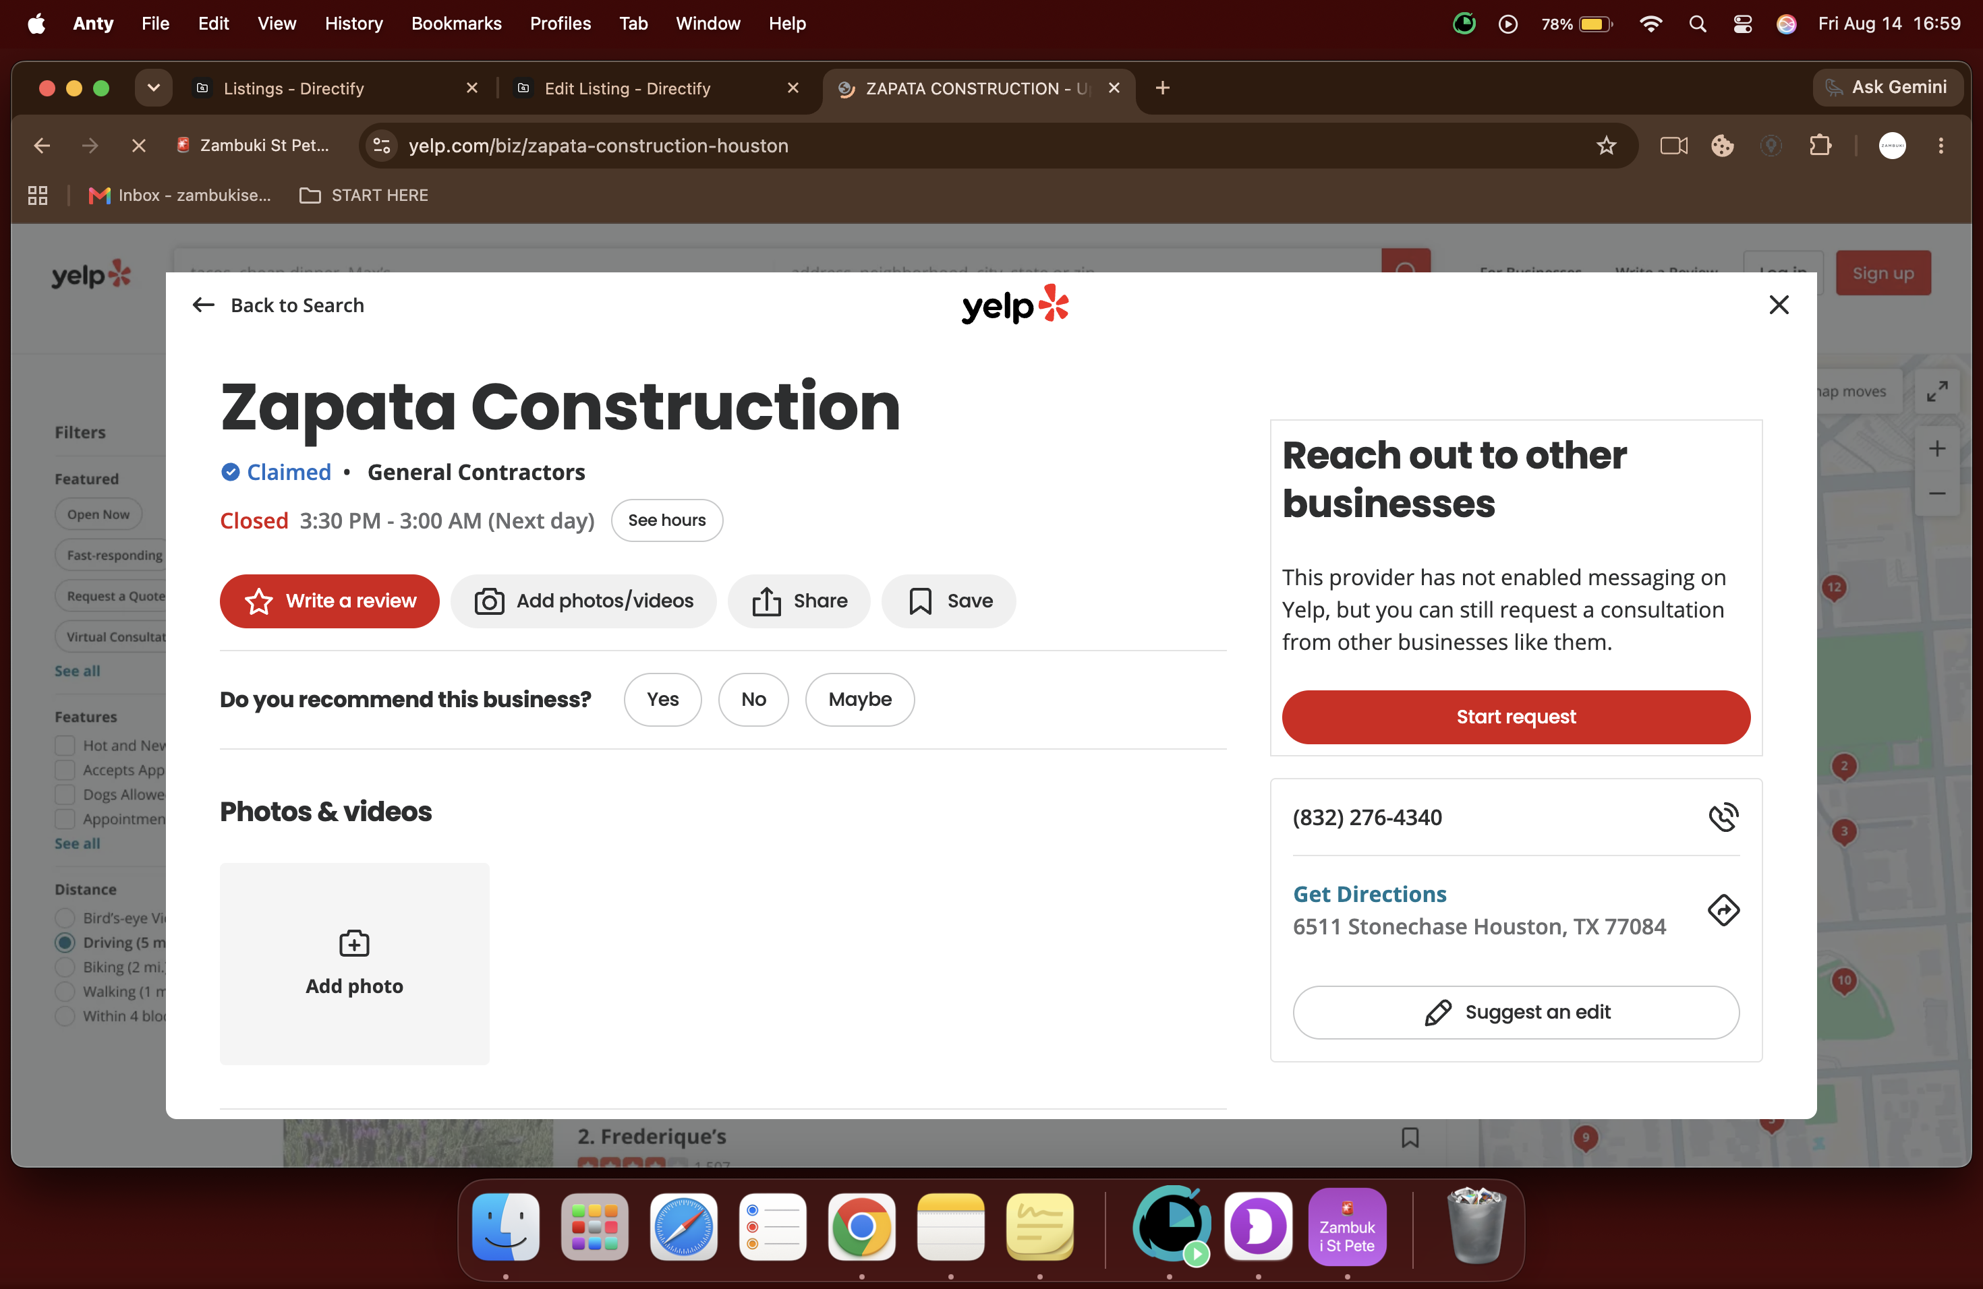Open the Bookmarks menu
Viewport: 1983px width, 1289px height.
456,24
